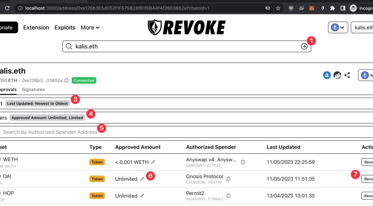
Task: Click the date 11/05/2023 22:25:59
Action: [x=291, y=162]
